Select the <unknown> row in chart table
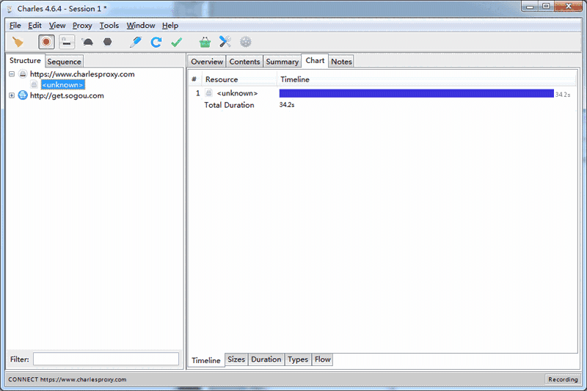Screen dimensions: 587x391 pos(382,93)
